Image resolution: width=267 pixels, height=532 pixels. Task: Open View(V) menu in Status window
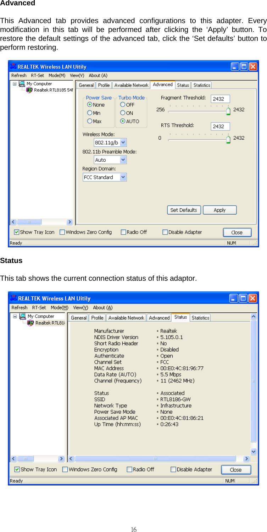(80, 307)
